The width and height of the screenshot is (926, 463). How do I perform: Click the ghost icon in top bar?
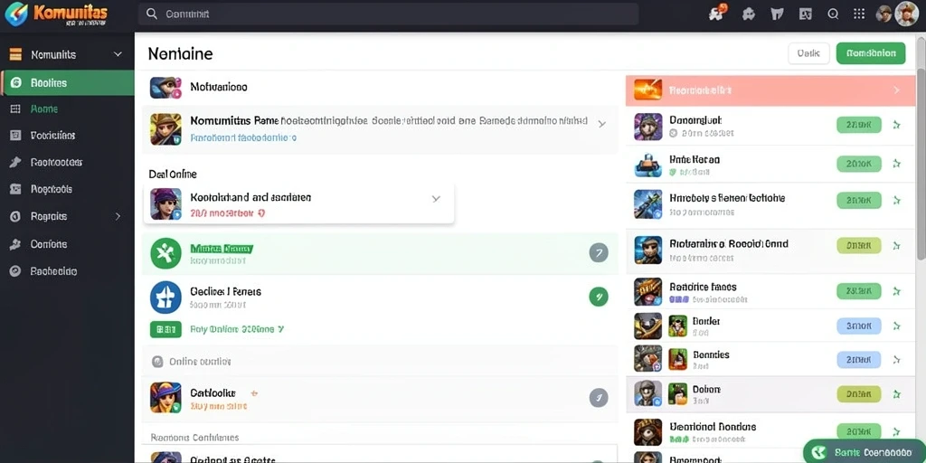pos(748,14)
